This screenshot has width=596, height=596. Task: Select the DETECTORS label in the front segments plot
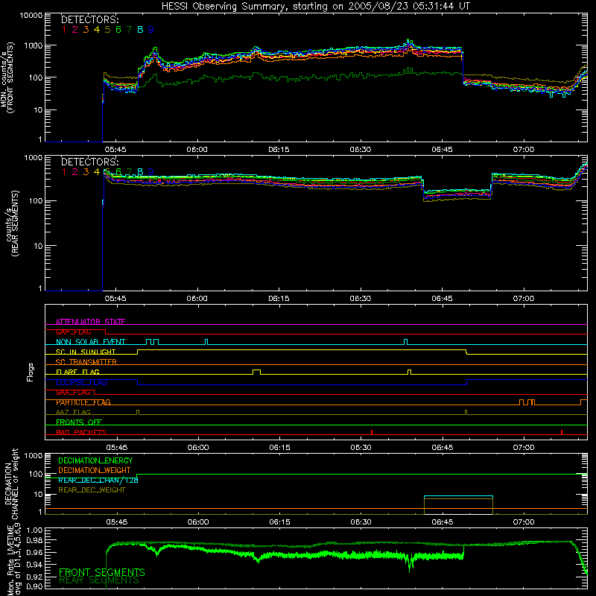pyautogui.click(x=89, y=20)
